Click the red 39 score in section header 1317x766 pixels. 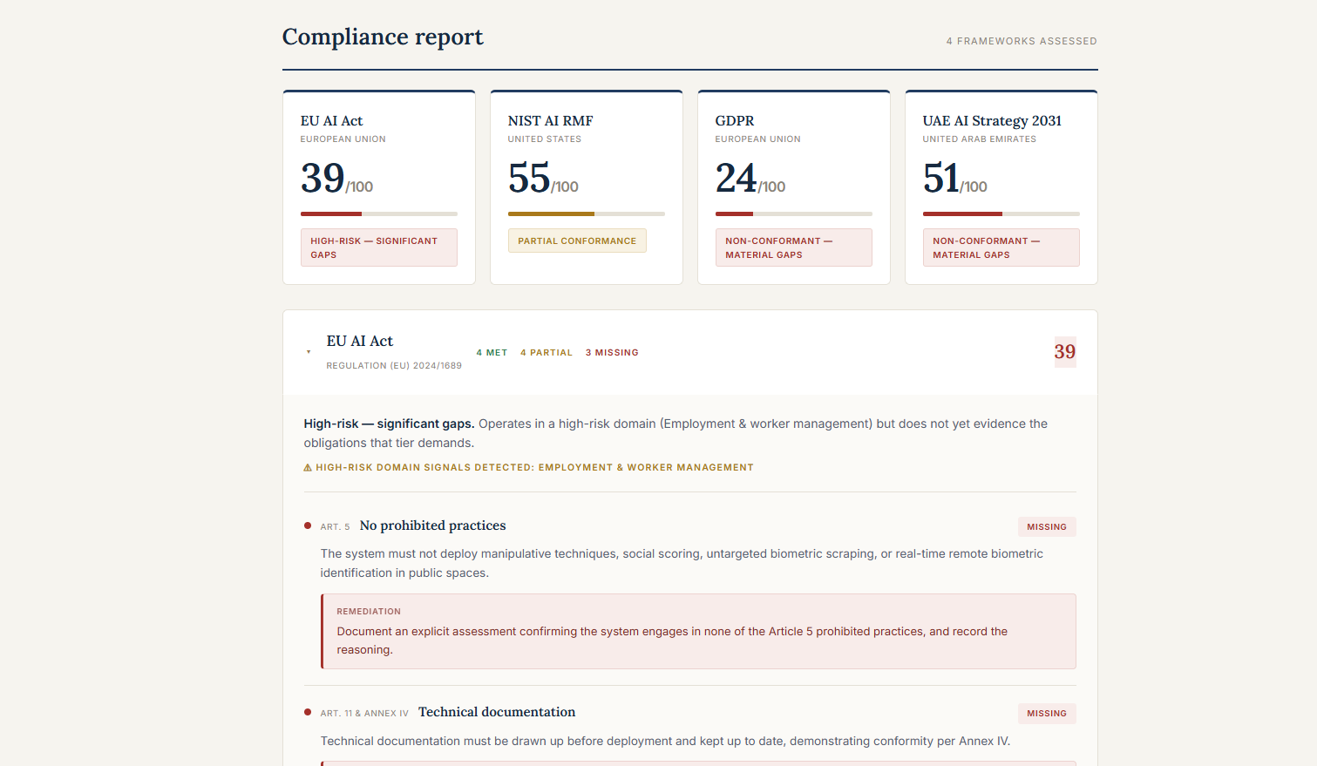point(1065,352)
